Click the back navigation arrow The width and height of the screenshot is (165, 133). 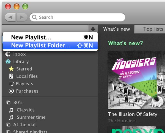click(10, 17)
